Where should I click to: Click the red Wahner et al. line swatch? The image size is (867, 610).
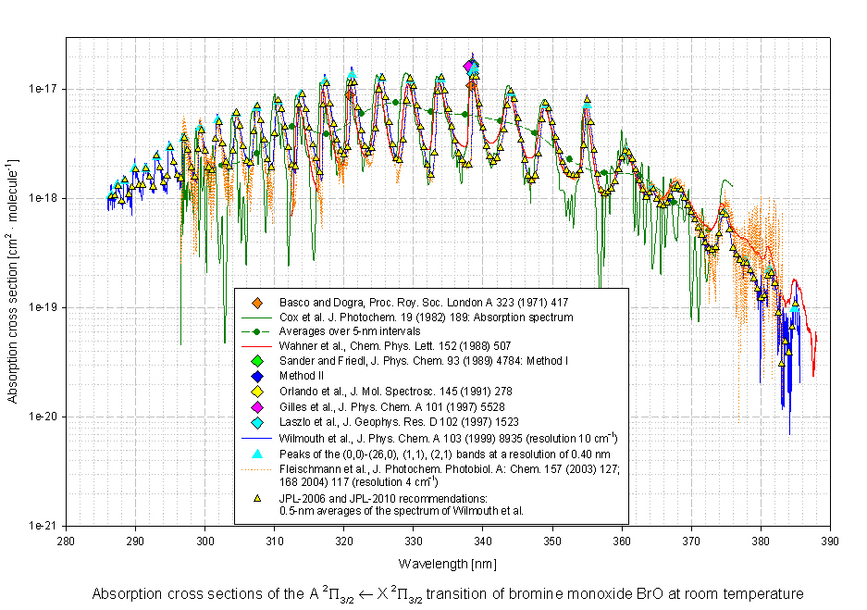pyautogui.click(x=257, y=346)
